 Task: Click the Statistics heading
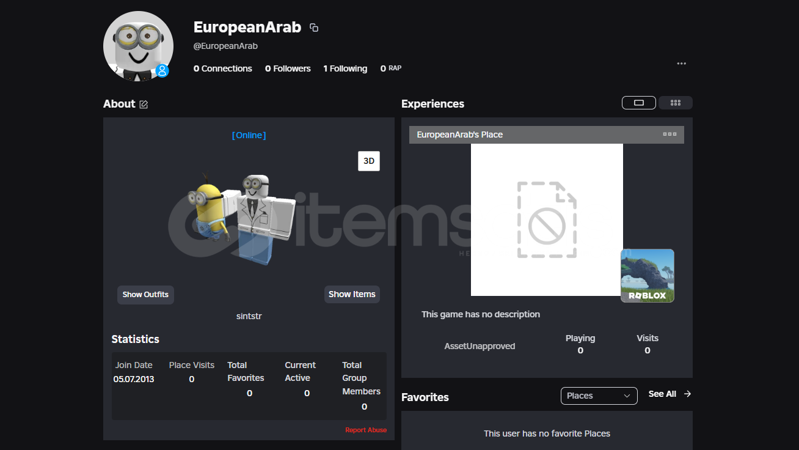(136, 339)
